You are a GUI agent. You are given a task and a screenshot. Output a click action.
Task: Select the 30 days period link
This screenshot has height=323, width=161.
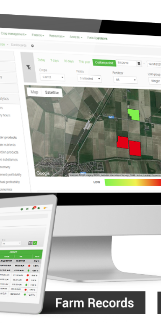coord(69,61)
